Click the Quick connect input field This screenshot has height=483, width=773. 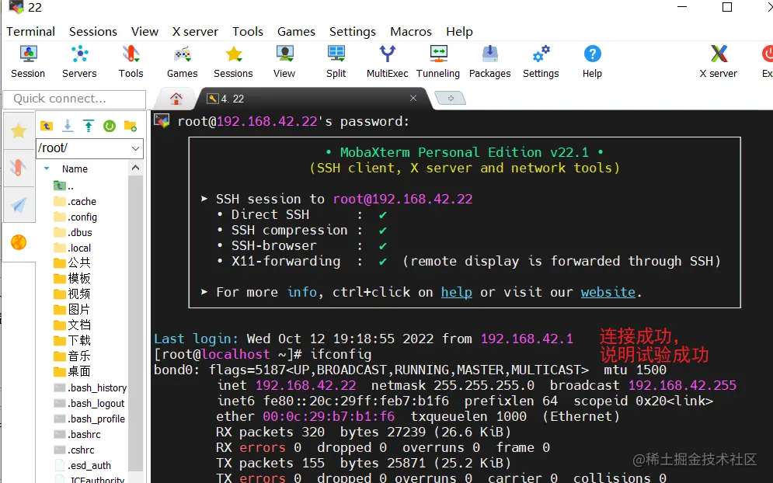[75, 99]
